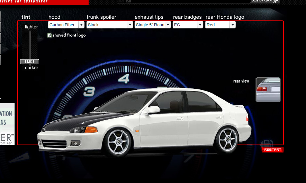Screen dimensions: 306x183
Task: Open the hood dropdown showing Carbon Fiber
Action: (66, 25)
